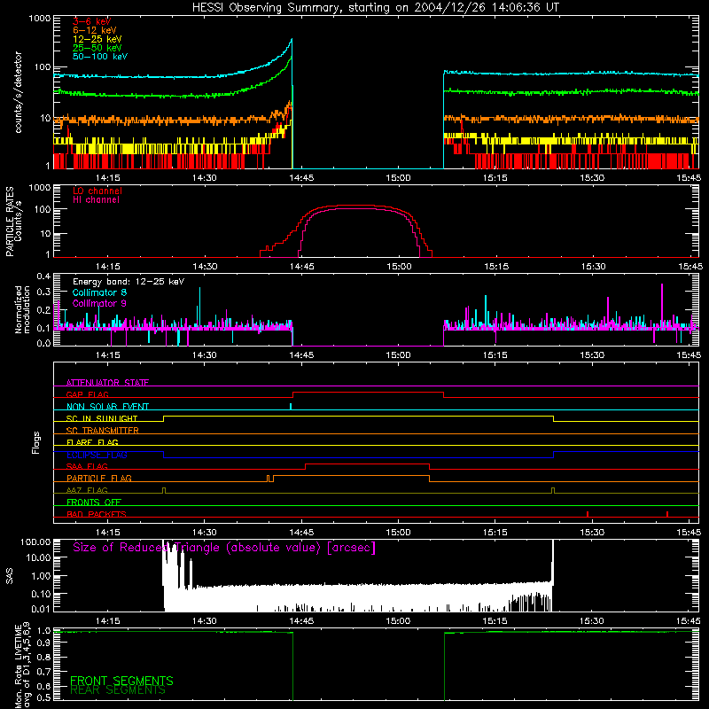Click the GAP_FLAG label
The height and width of the screenshot is (709, 709).
tap(87, 394)
